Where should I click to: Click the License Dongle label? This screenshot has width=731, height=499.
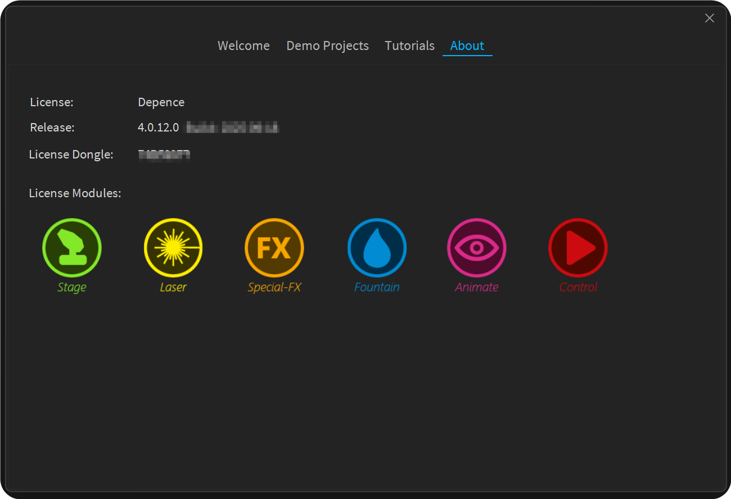click(71, 155)
